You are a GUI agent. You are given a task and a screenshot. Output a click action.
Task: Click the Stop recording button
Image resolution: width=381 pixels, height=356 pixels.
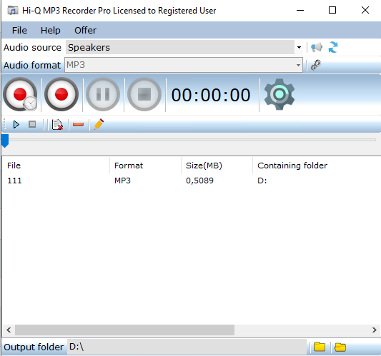point(144,94)
